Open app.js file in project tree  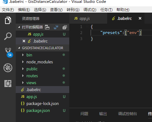[42, 96]
